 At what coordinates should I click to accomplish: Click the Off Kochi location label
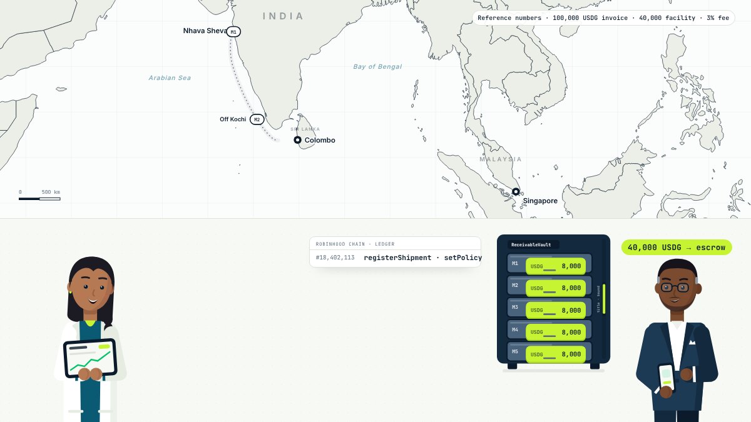(x=233, y=119)
